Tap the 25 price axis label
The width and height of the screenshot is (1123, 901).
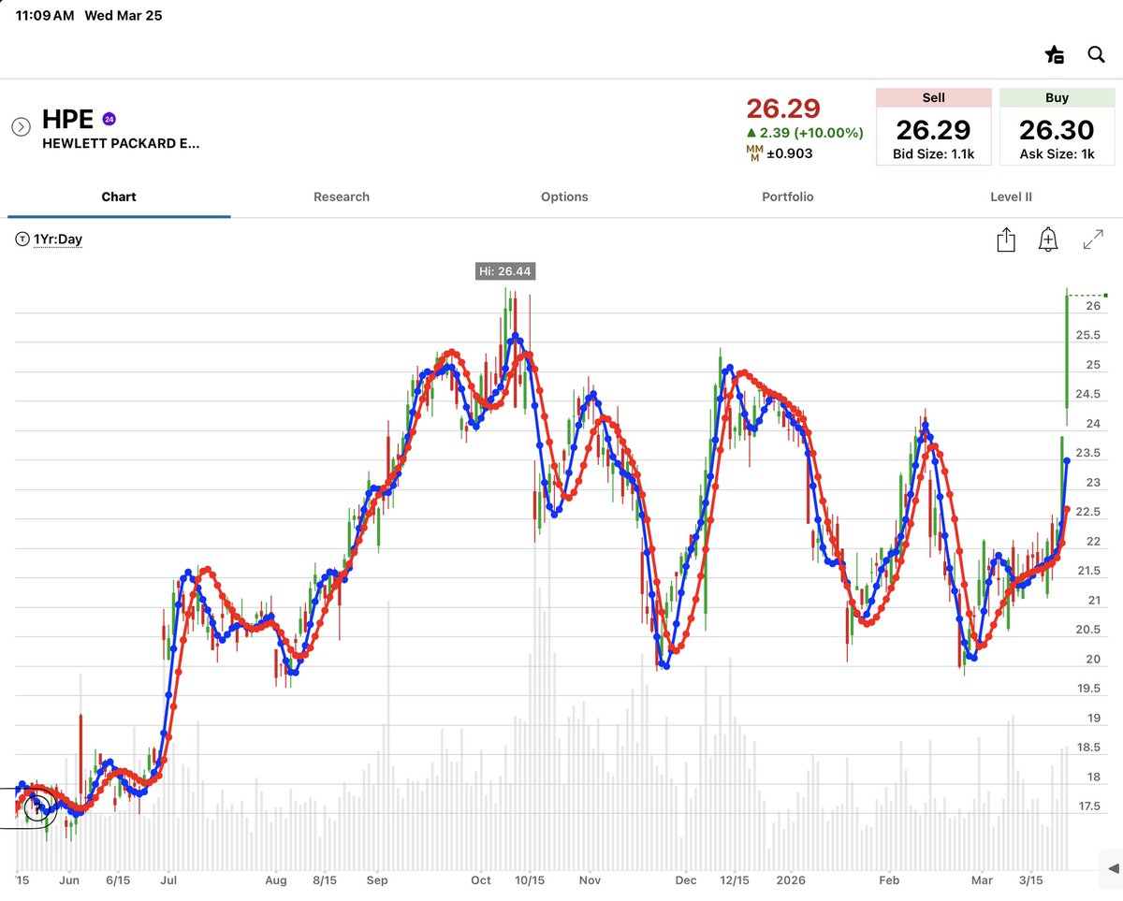tap(1092, 365)
